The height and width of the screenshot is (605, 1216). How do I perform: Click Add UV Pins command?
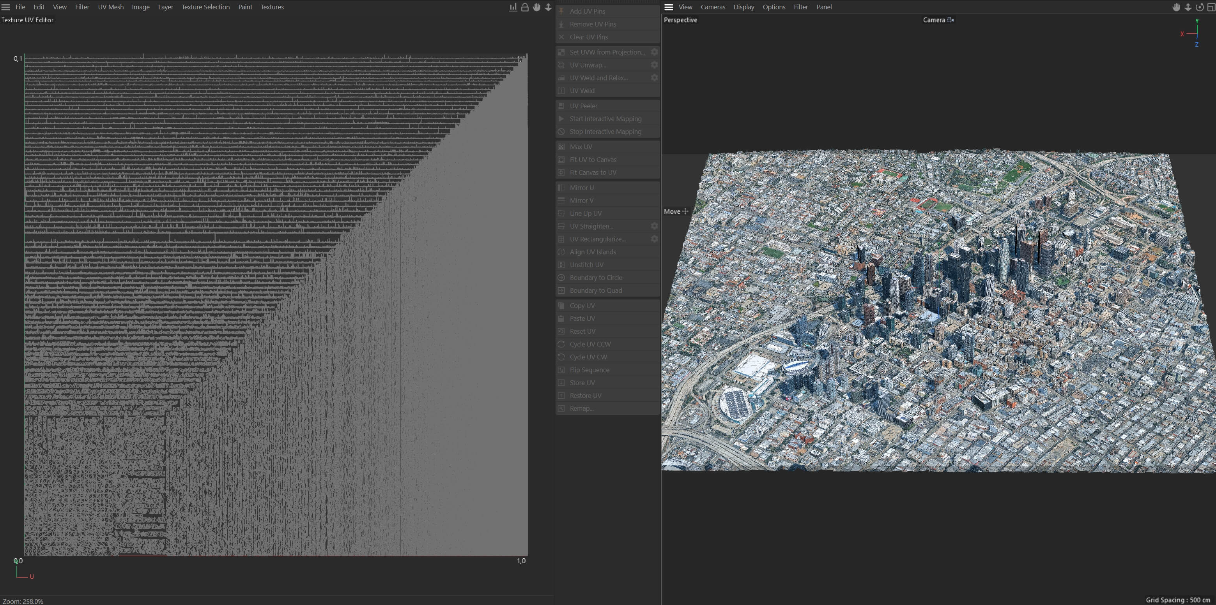[607, 11]
